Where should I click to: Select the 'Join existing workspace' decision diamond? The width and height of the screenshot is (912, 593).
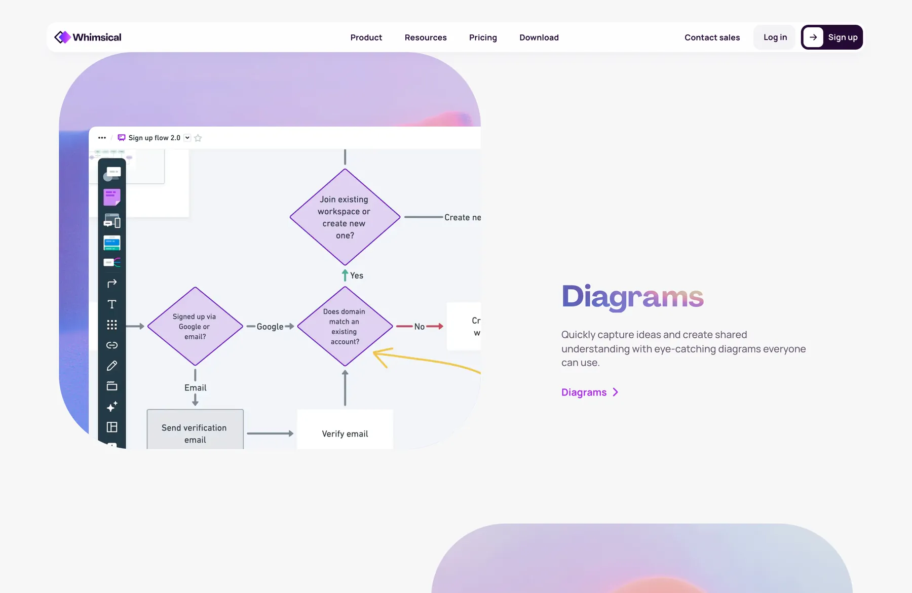tap(345, 217)
